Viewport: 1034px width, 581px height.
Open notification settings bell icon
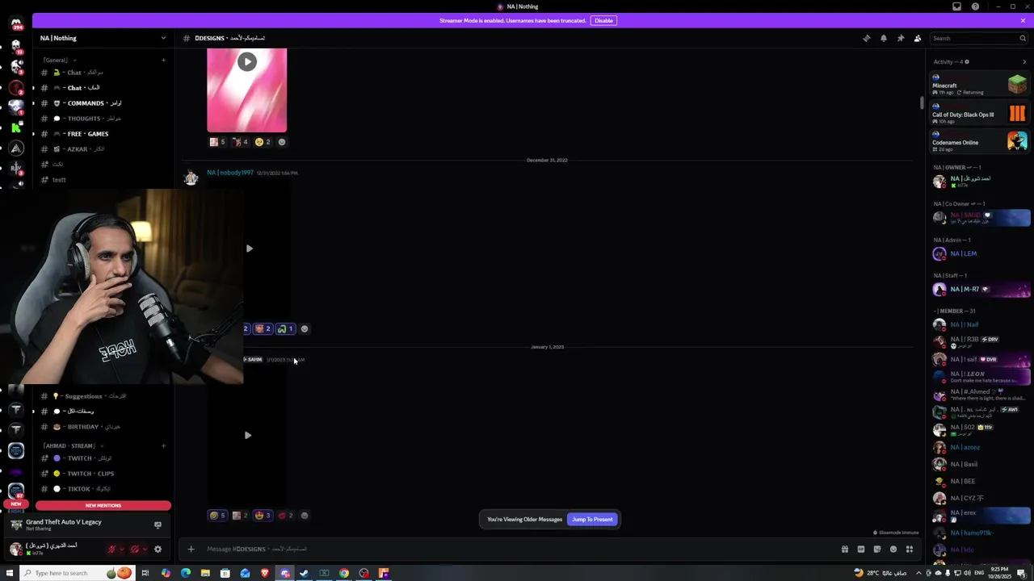click(x=883, y=38)
